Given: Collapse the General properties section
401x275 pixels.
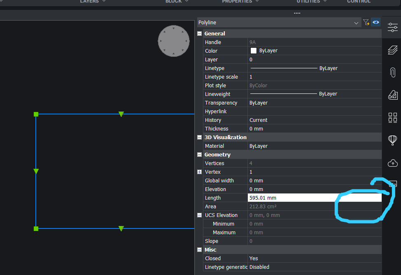Looking at the screenshot, I should point(200,34).
